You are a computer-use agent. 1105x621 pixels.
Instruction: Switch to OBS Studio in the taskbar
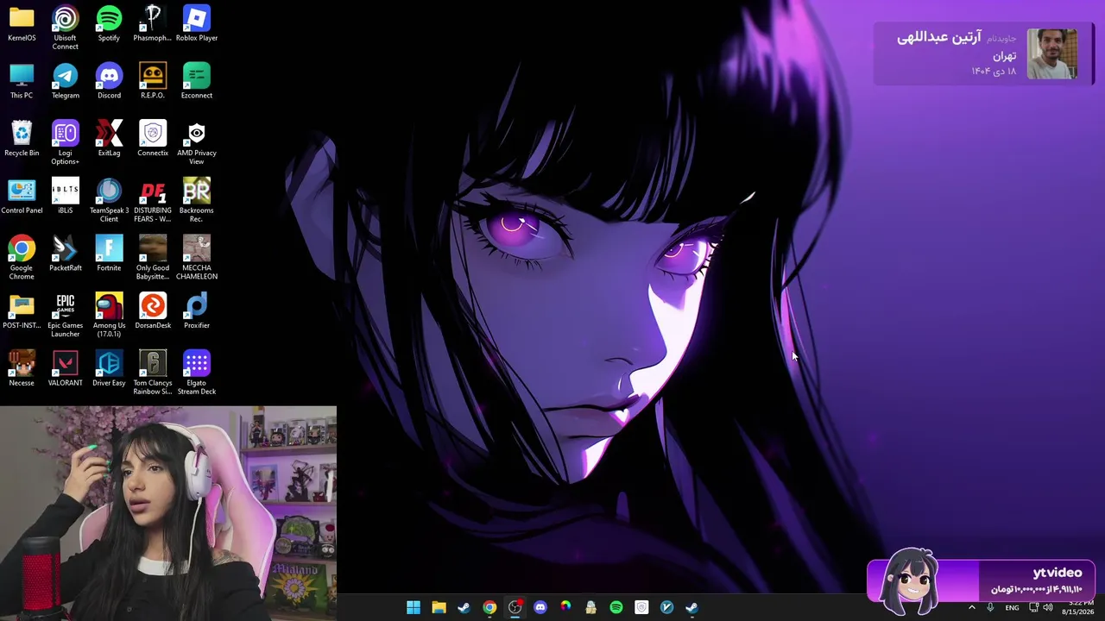pos(515,607)
